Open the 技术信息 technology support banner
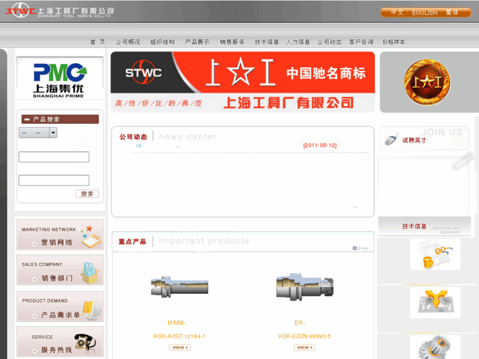479x359 pixels. point(424,227)
